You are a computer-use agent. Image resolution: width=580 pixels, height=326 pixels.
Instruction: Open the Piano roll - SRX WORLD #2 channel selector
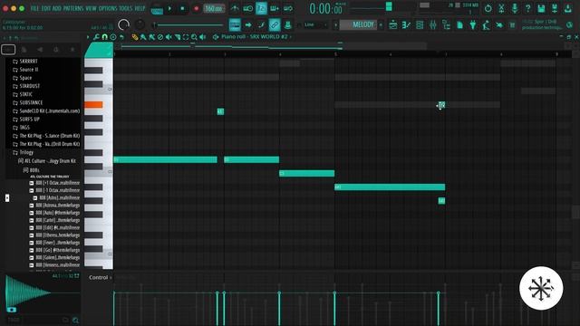click(x=254, y=36)
